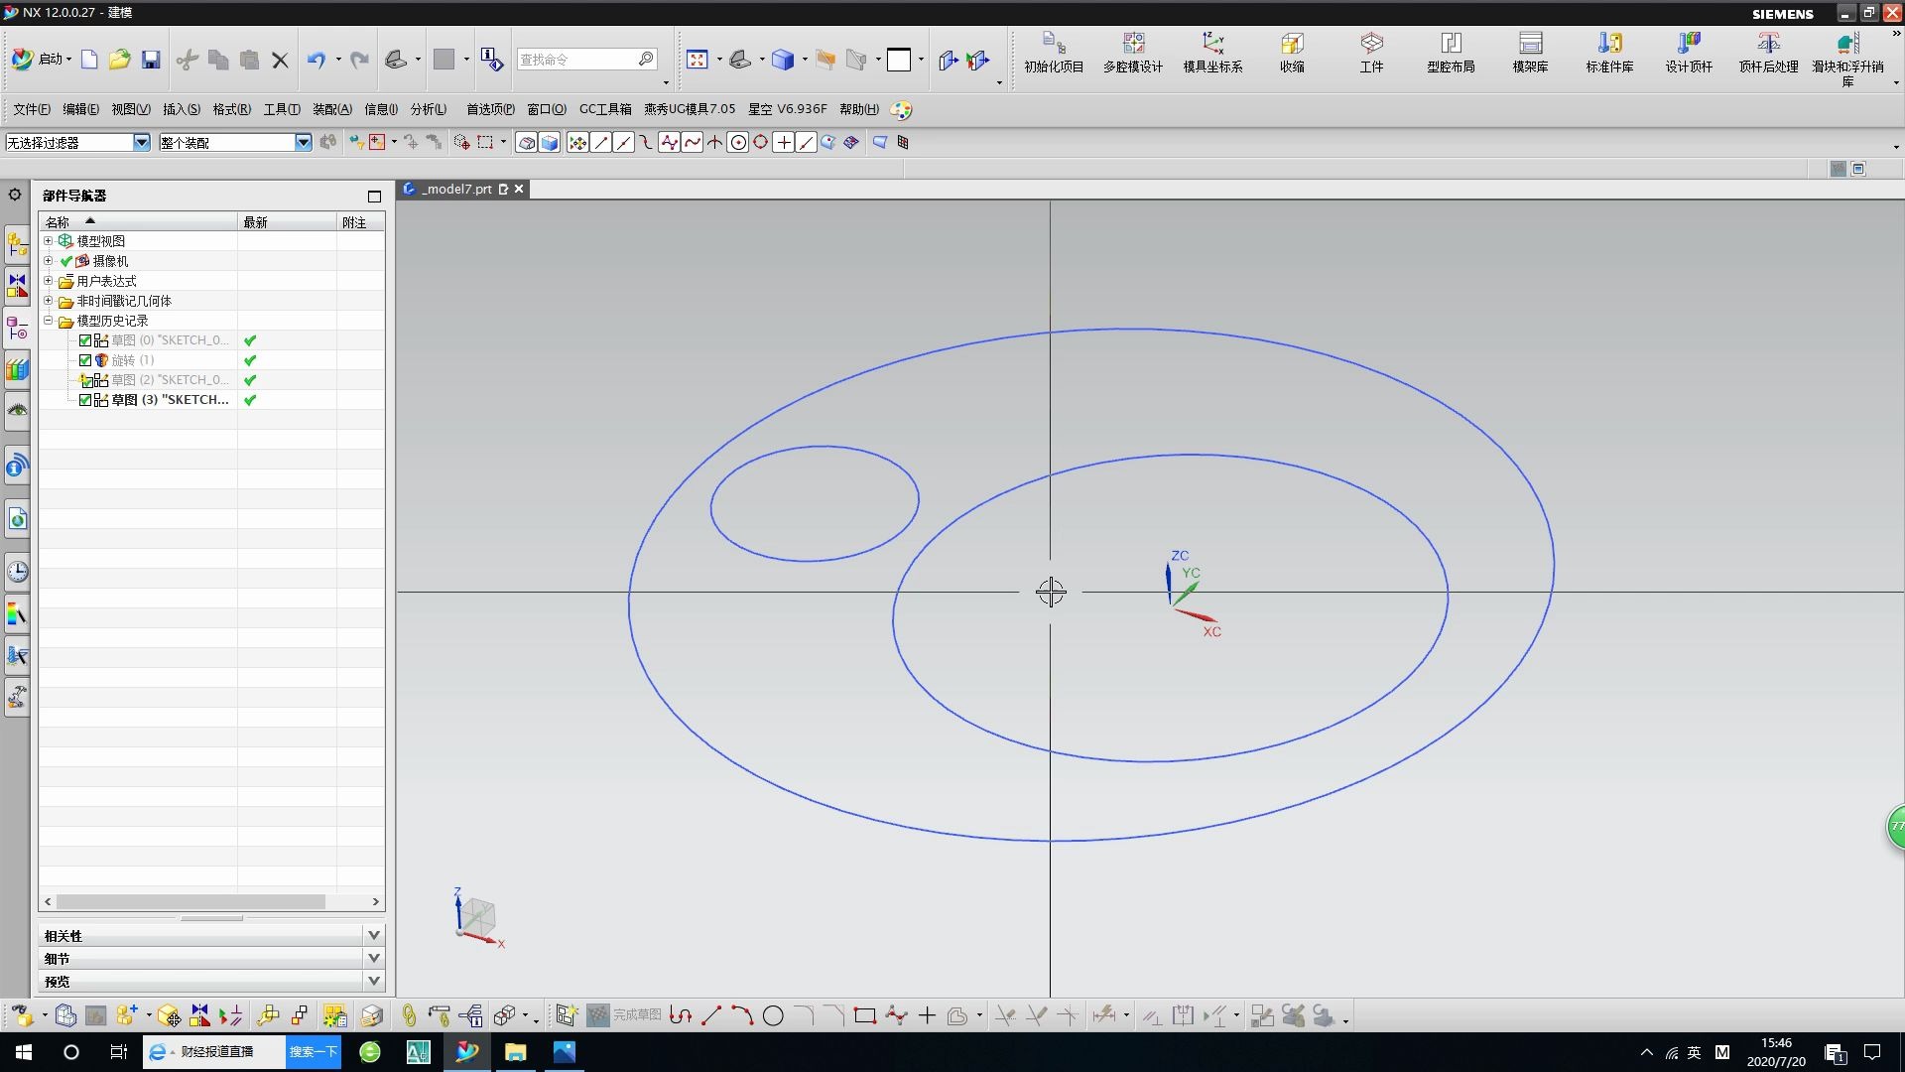Screen dimensions: 1905x1072
Task: Expand the 相关性 panel section
Action: pos(373,935)
